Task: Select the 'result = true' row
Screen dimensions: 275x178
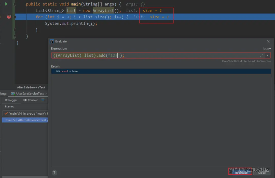Action: (x=161, y=71)
